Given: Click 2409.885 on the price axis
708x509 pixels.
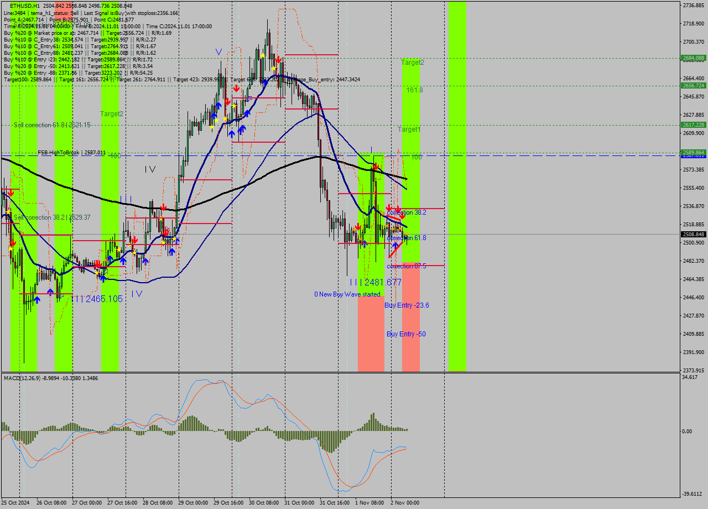Looking at the screenshot, I should tap(693, 334).
